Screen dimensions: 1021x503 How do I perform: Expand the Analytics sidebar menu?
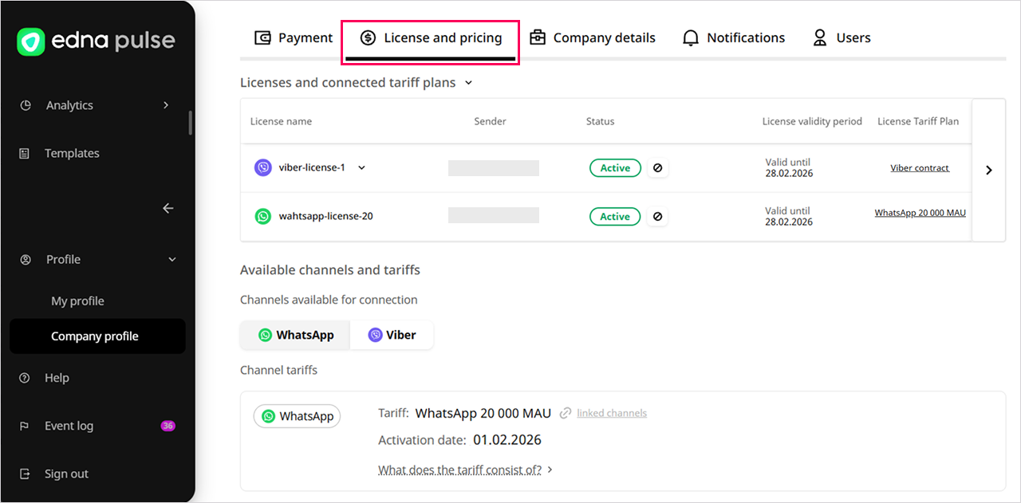[x=166, y=105]
